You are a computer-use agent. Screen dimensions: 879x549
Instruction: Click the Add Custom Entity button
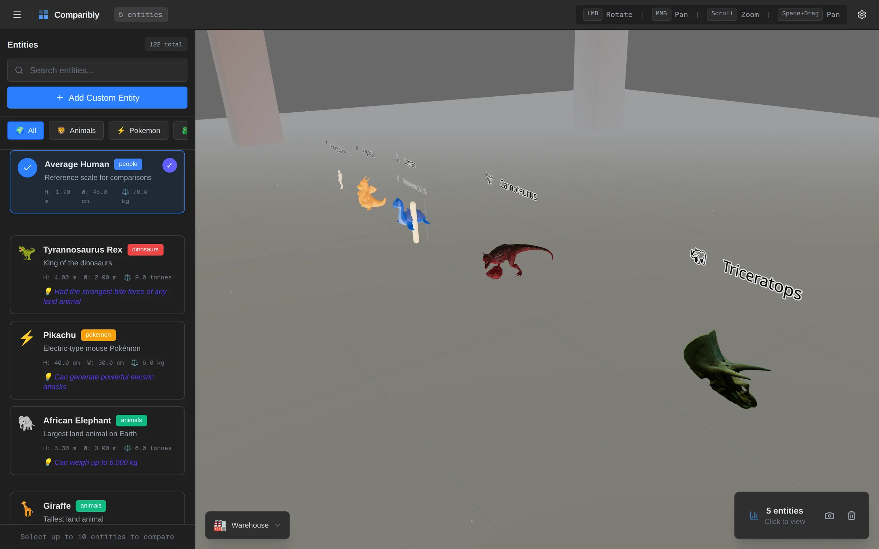[x=97, y=98]
